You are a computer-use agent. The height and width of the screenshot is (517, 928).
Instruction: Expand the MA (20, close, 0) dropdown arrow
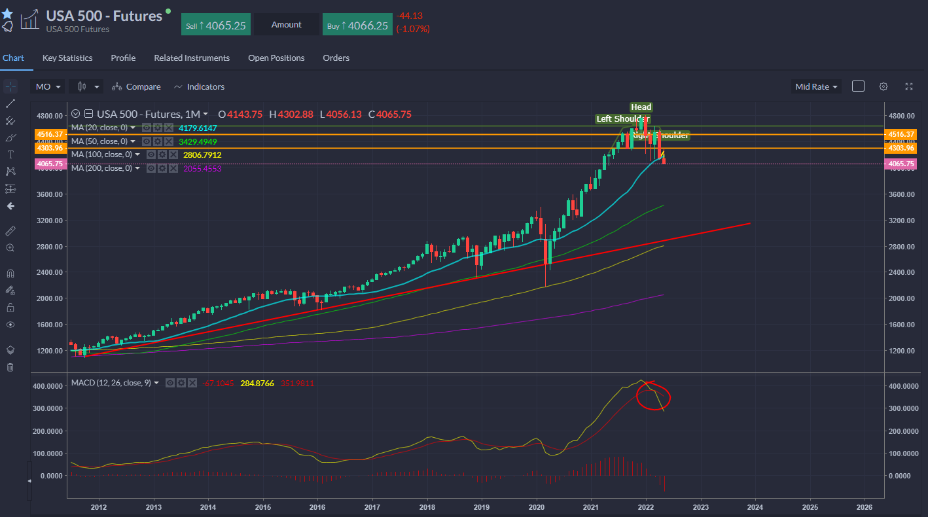[133, 128]
